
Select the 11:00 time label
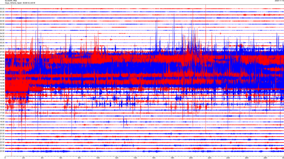click(2, 77)
